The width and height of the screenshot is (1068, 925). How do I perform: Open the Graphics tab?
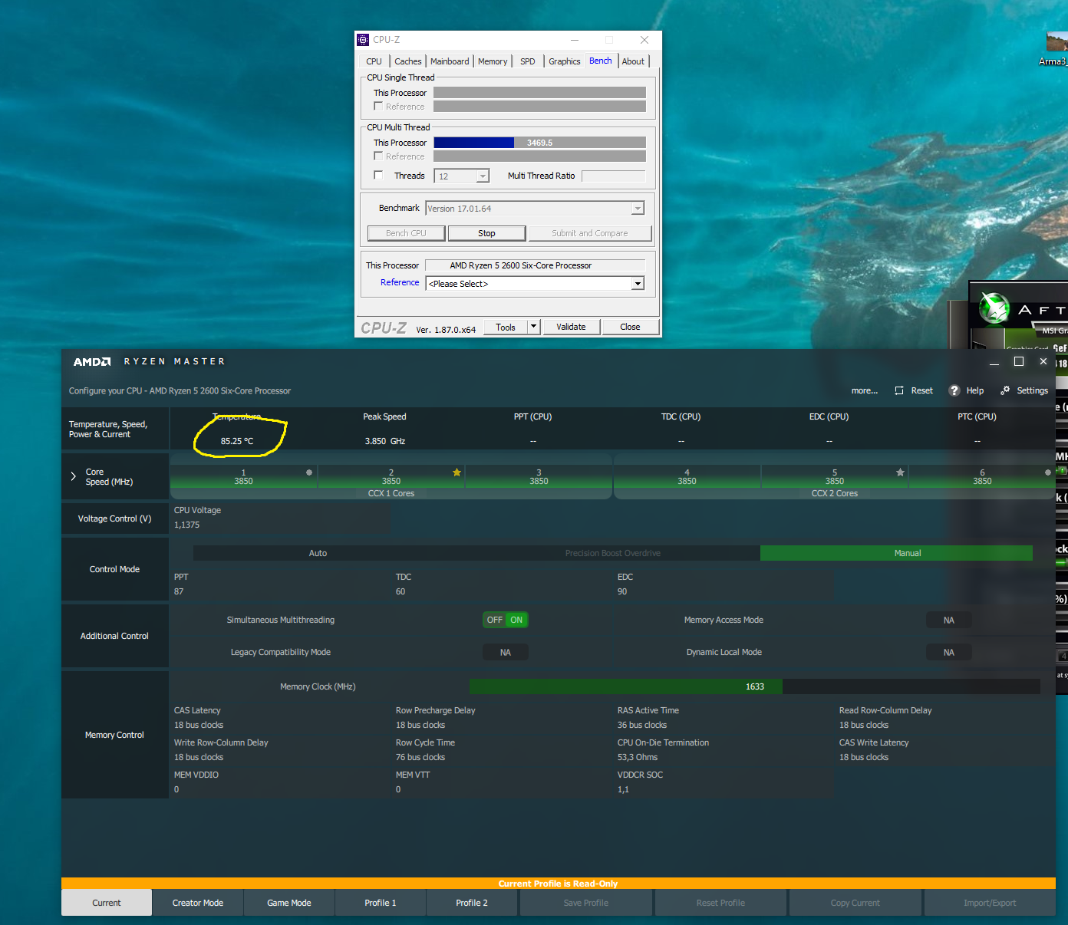(565, 61)
